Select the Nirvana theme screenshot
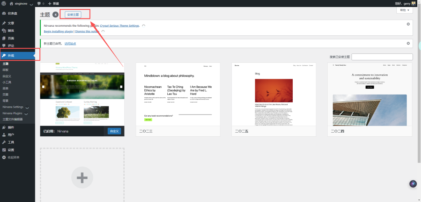The image size is (421, 202). pyautogui.click(x=82, y=94)
